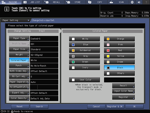Click OK to fix the setting

tap(134, 107)
